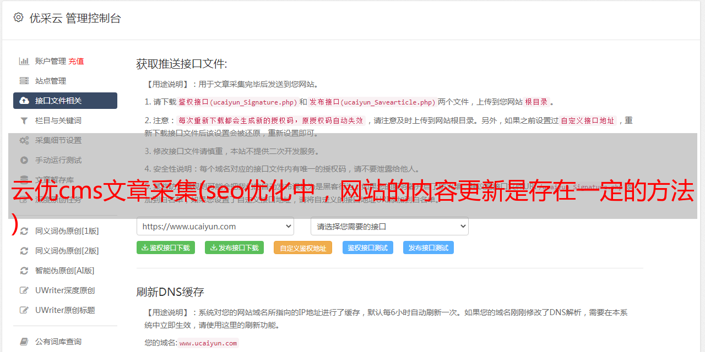Click the green 发布接口下载 button
Viewport: 705px width, 352px height.
click(x=234, y=248)
